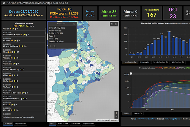Select the Alcàntera de Xúquer list entry
190x127 pixels.
23,34
